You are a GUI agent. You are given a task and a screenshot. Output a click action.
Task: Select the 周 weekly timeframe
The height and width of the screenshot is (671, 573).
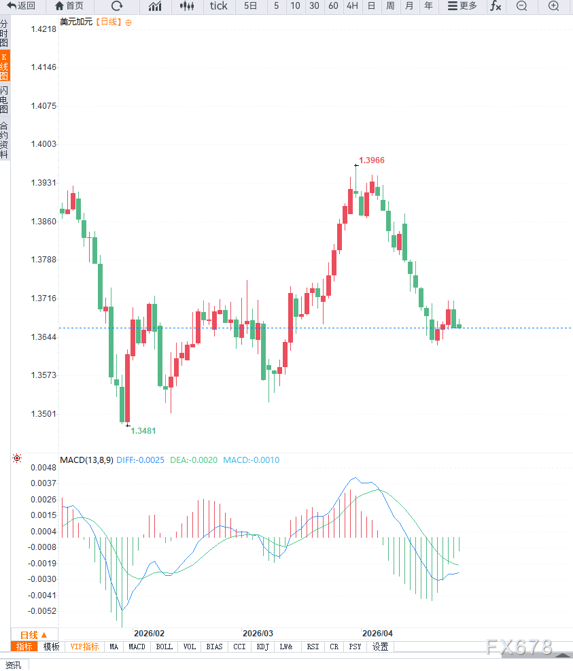point(390,6)
